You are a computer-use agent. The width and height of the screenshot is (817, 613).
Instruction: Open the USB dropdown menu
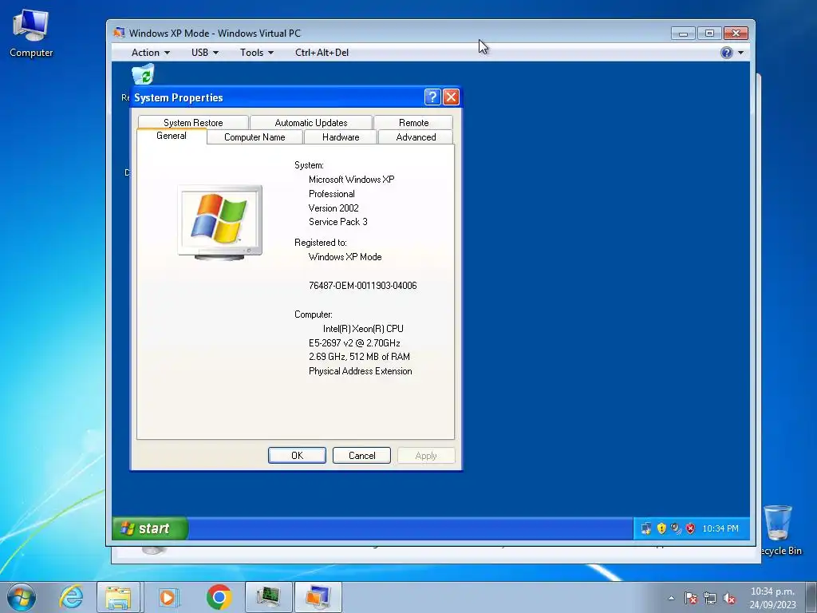tap(205, 52)
